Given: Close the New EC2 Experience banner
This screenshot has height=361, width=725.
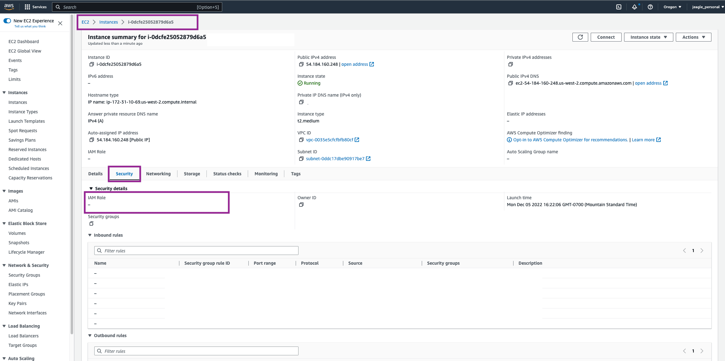Looking at the screenshot, I should click(60, 23).
